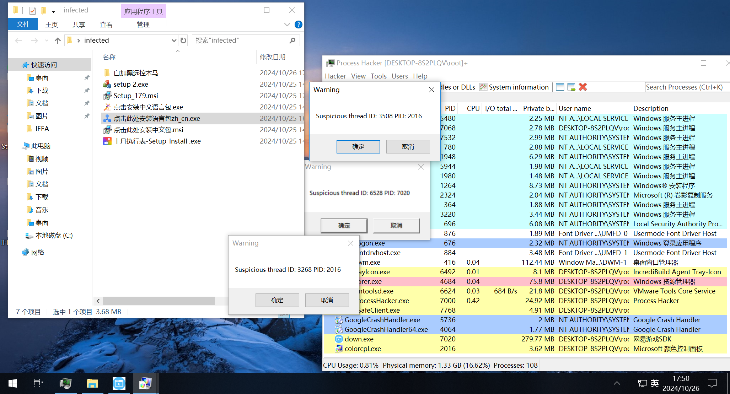The height and width of the screenshot is (394, 730).
Task: Open the 文件 tab in Explorer
Action: click(x=23, y=24)
